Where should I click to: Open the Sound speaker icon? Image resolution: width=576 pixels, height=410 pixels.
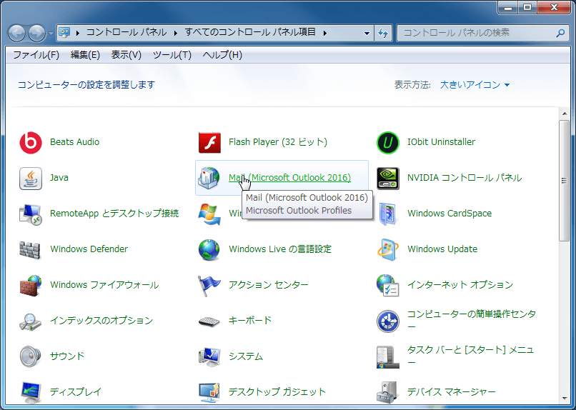(x=31, y=356)
